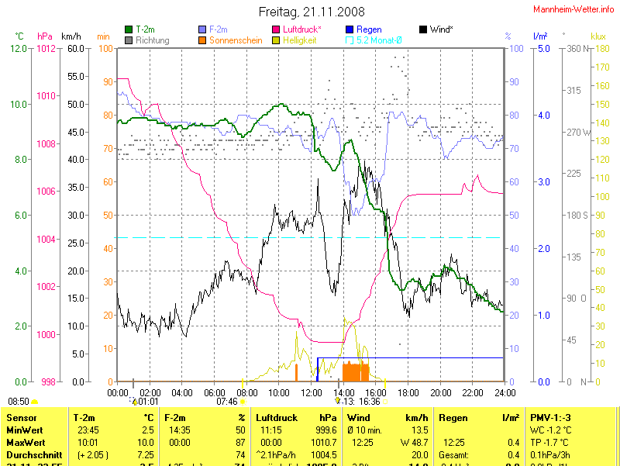Click the sunset square icon after 16:36
Viewport: 620px width, 466px height.
point(385,402)
